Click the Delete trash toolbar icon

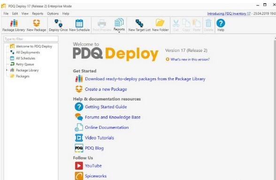click(208, 26)
